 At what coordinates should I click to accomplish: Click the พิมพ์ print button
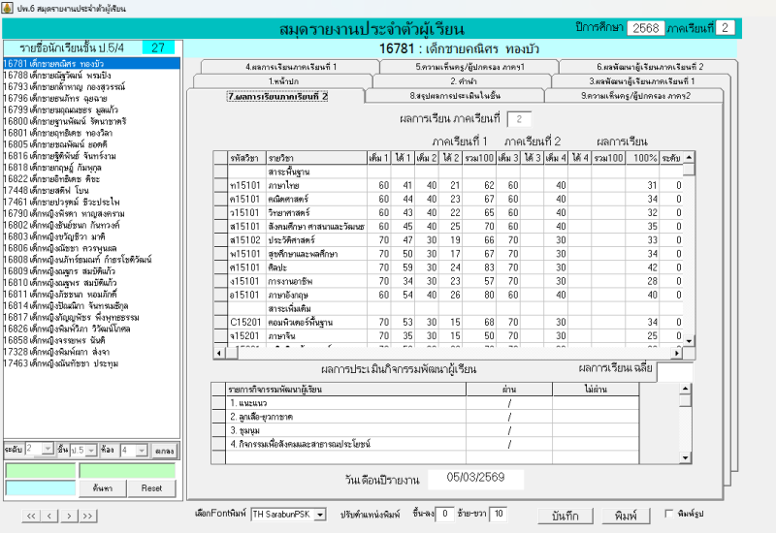[621, 514]
